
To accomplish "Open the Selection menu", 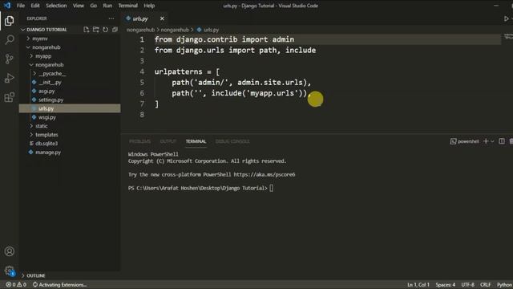I will (x=56, y=6).
